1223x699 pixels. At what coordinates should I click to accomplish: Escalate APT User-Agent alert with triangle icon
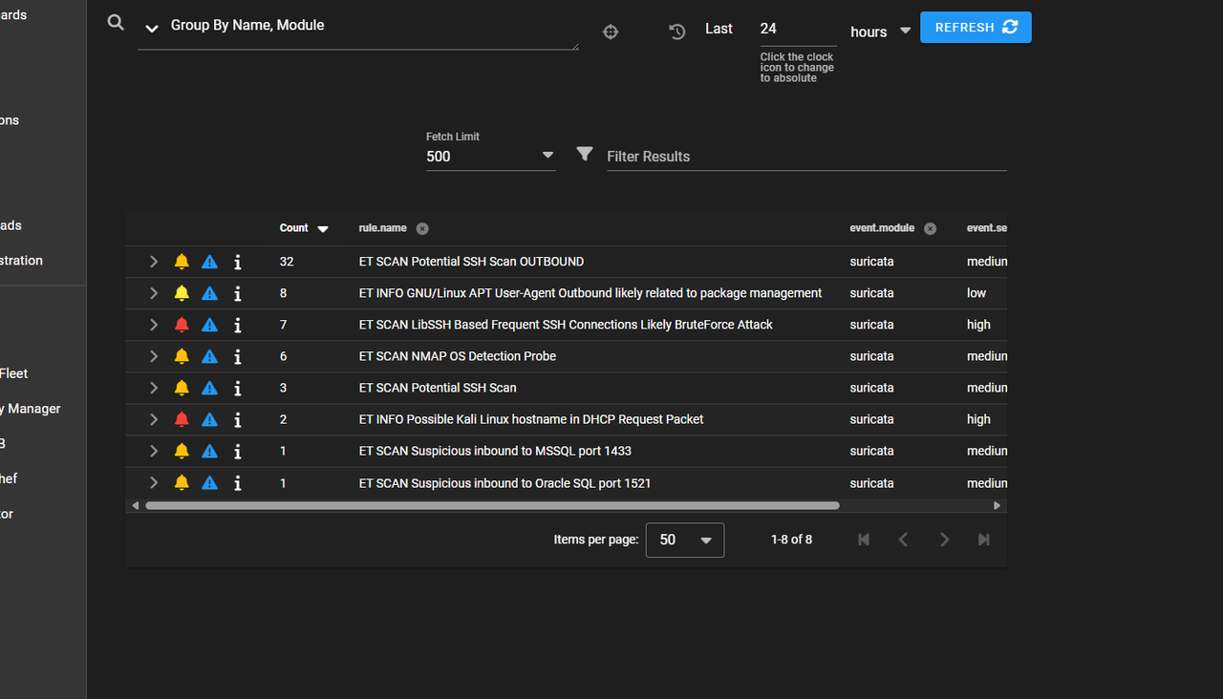[209, 293]
